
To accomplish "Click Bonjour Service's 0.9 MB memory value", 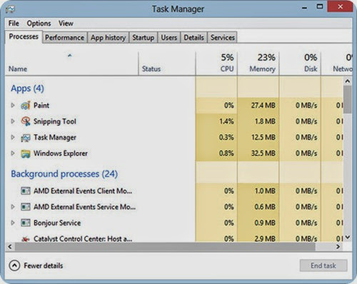I will pyautogui.click(x=265, y=223).
